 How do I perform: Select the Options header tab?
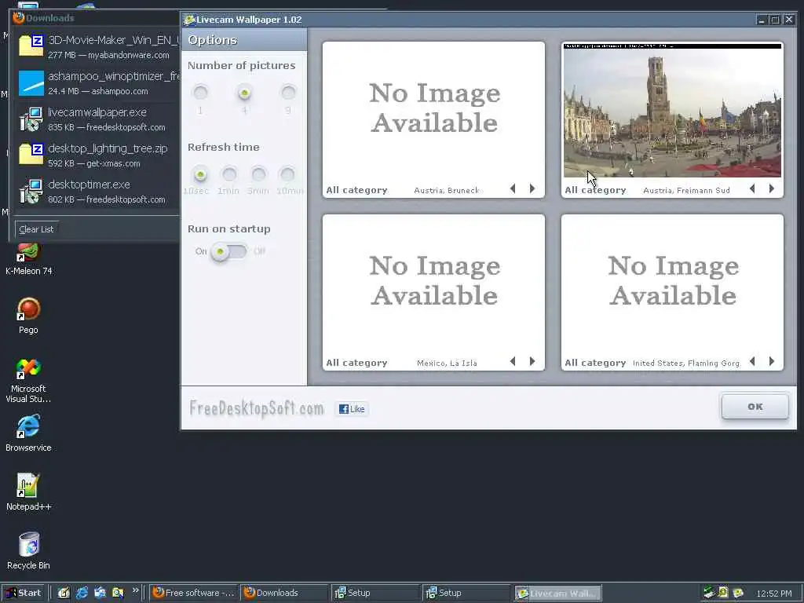[244, 40]
